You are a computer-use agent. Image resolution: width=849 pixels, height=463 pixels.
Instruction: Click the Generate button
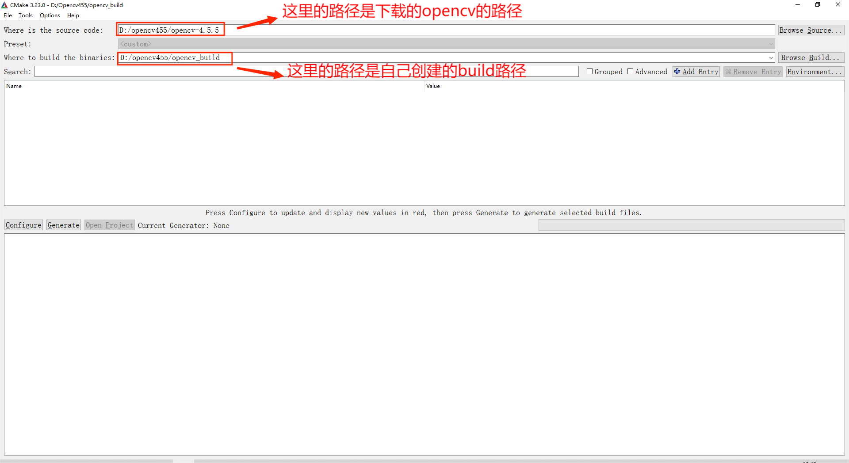(x=63, y=225)
